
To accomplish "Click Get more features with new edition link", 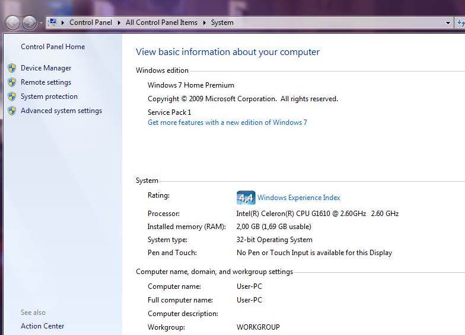I will point(227,123).
